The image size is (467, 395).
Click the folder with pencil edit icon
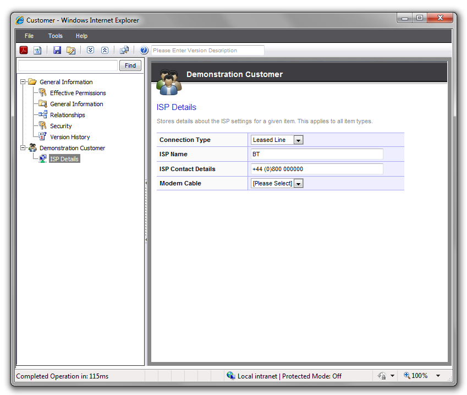pos(71,50)
